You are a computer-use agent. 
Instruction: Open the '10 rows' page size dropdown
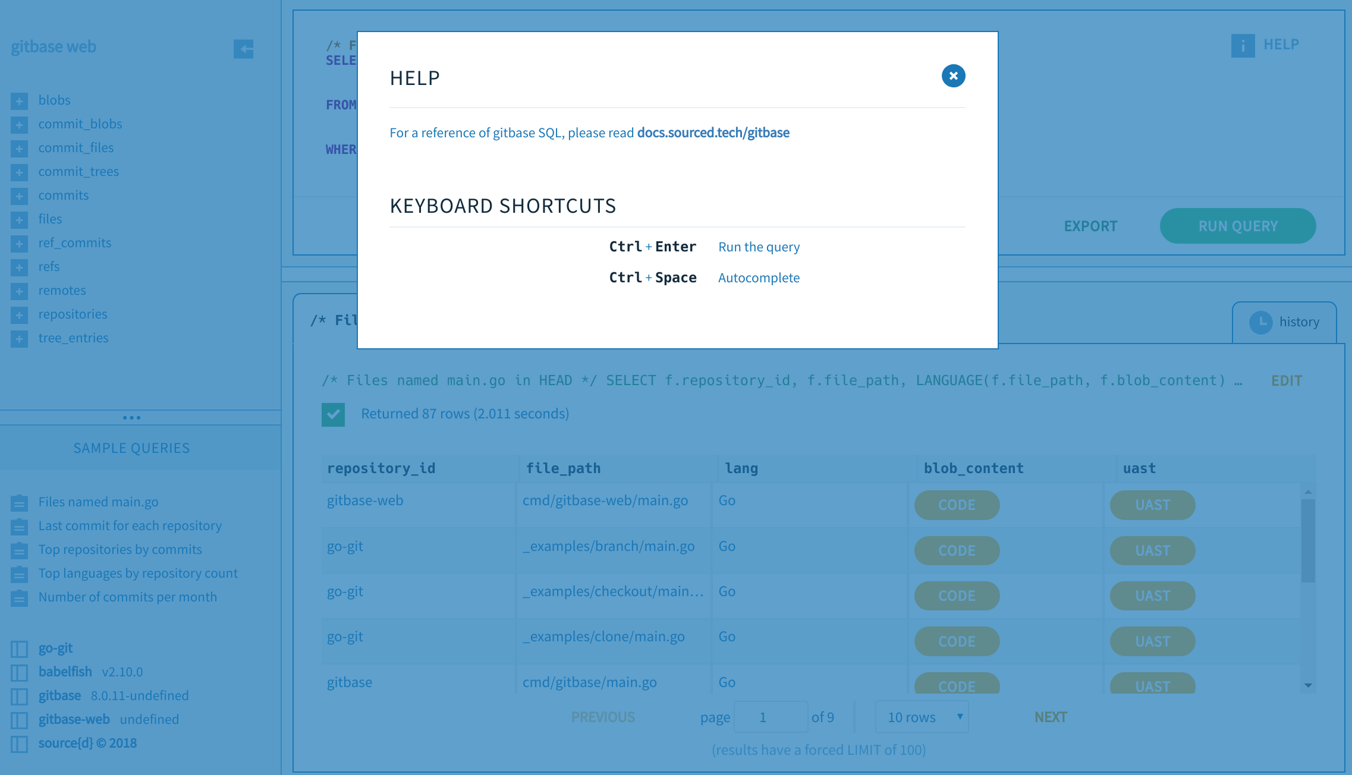922,717
